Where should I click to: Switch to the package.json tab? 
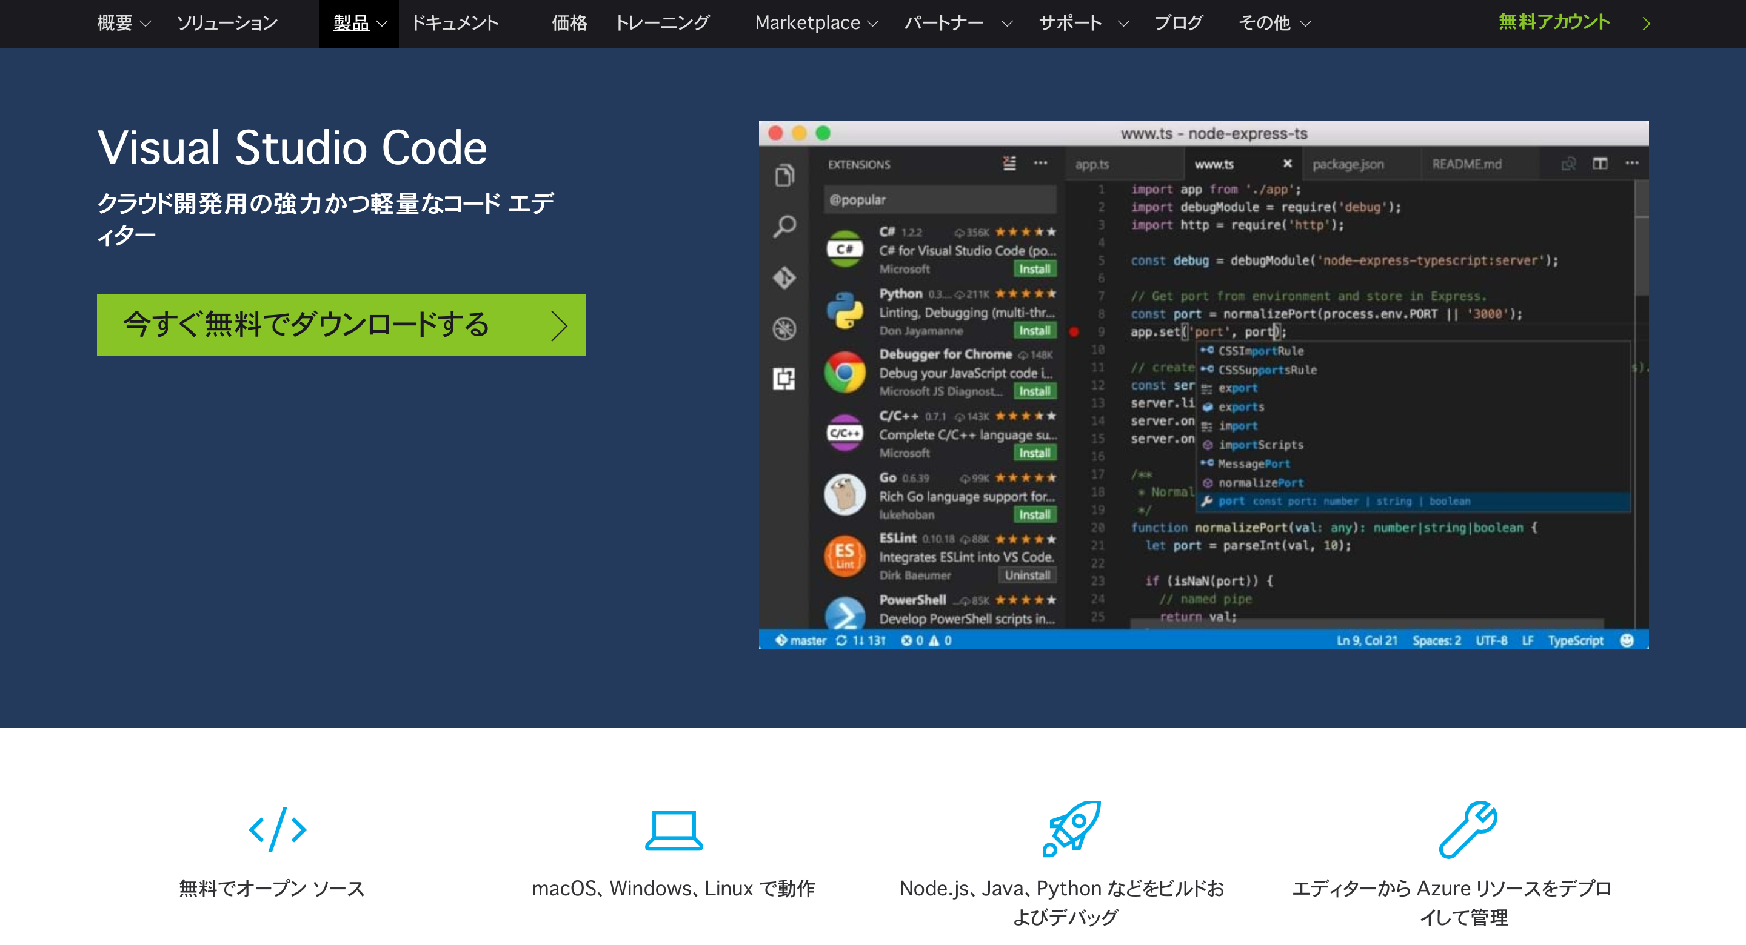click(1361, 164)
